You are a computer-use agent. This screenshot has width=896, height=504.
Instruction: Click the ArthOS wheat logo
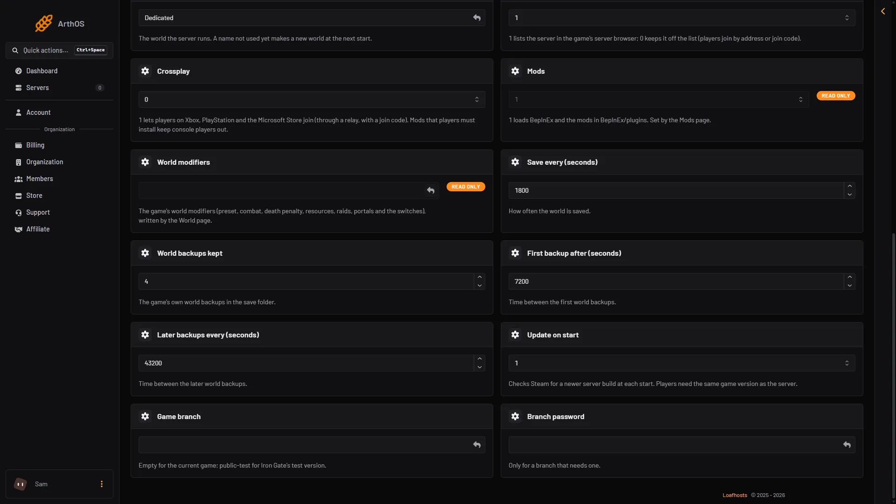coord(44,23)
